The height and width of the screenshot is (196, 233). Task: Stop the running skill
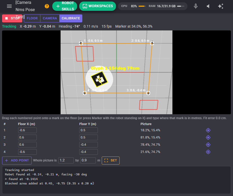12,18
